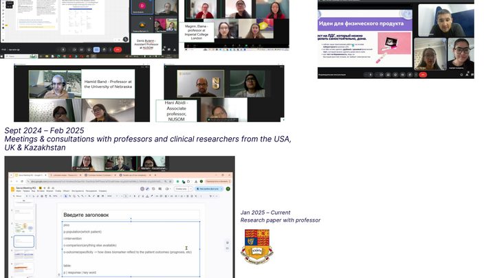
Task: Select slide thumbnail with the diagram
Action: [23, 228]
